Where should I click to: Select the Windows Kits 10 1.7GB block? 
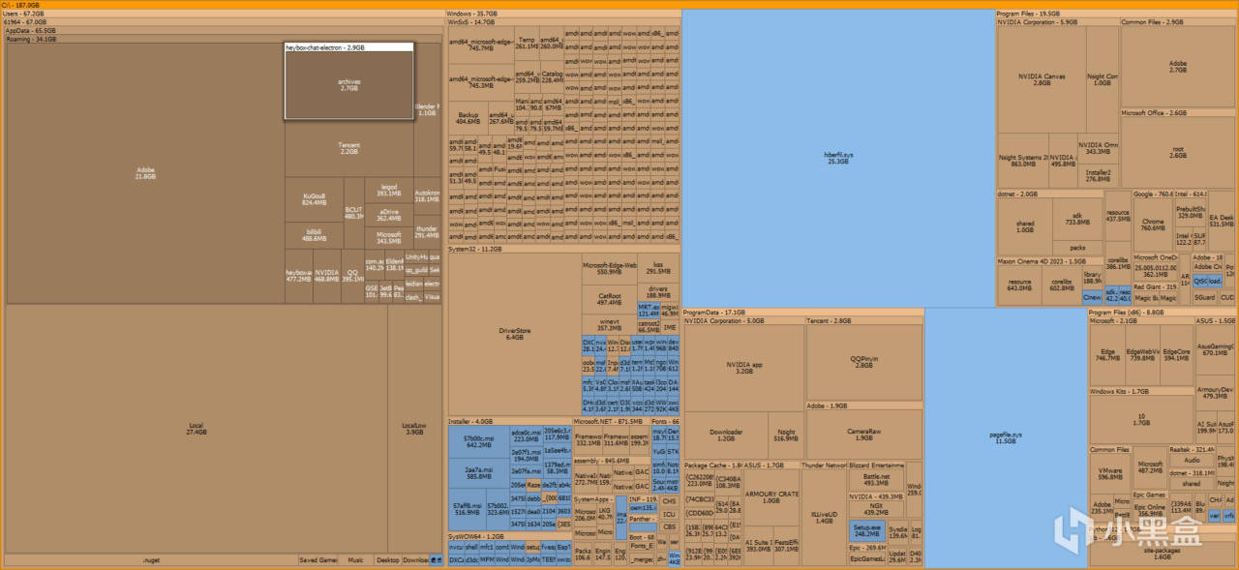click(1141, 420)
